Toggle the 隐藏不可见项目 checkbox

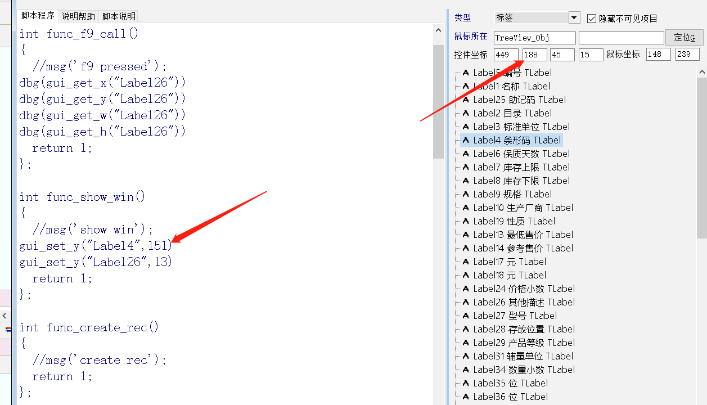click(x=591, y=19)
